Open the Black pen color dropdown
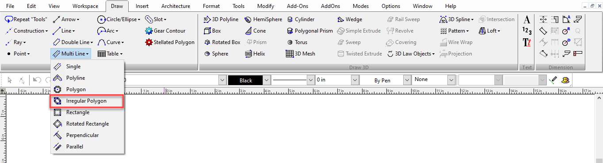 coord(250,81)
